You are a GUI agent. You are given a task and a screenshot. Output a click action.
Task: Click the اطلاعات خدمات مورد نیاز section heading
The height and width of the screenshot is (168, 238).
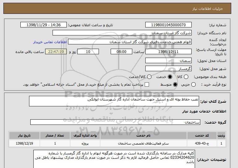coord(204,111)
